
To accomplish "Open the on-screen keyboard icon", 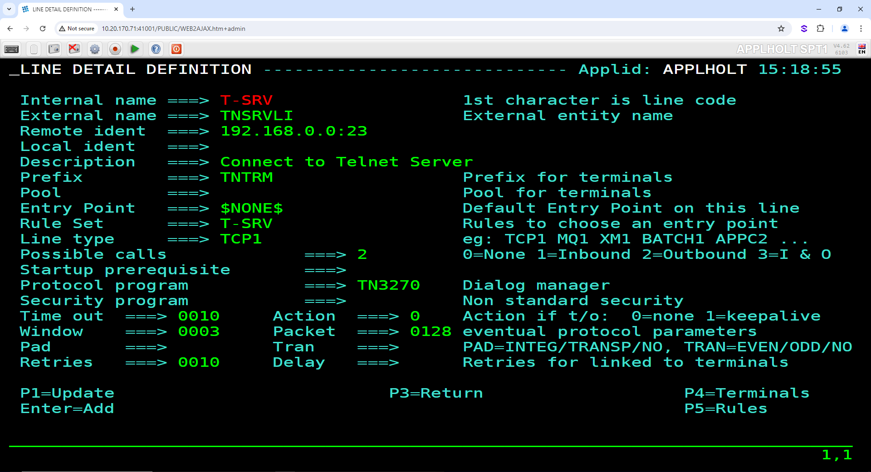I will (x=11, y=49).
